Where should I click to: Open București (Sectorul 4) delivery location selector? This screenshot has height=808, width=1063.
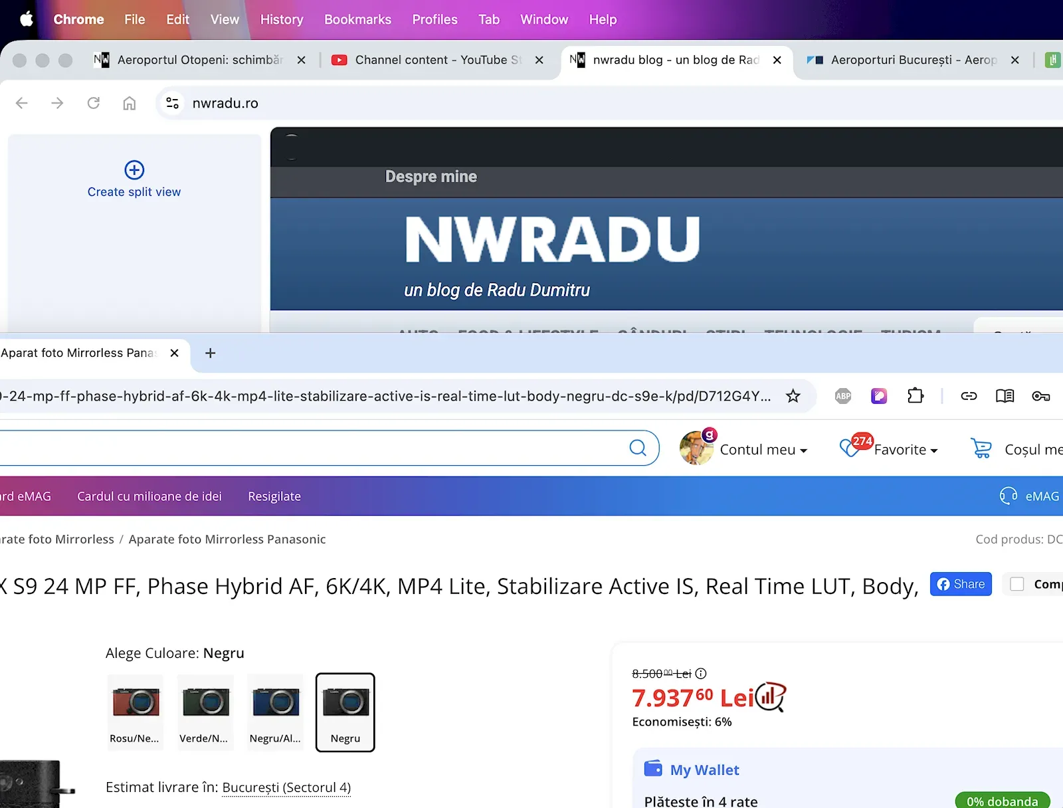tap(286, 787)
